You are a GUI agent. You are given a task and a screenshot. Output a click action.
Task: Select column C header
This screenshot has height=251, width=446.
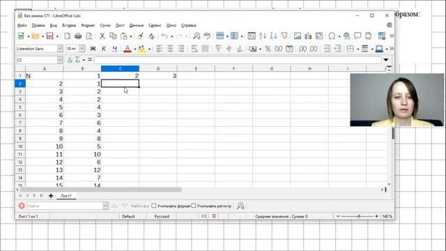[120, 68]
